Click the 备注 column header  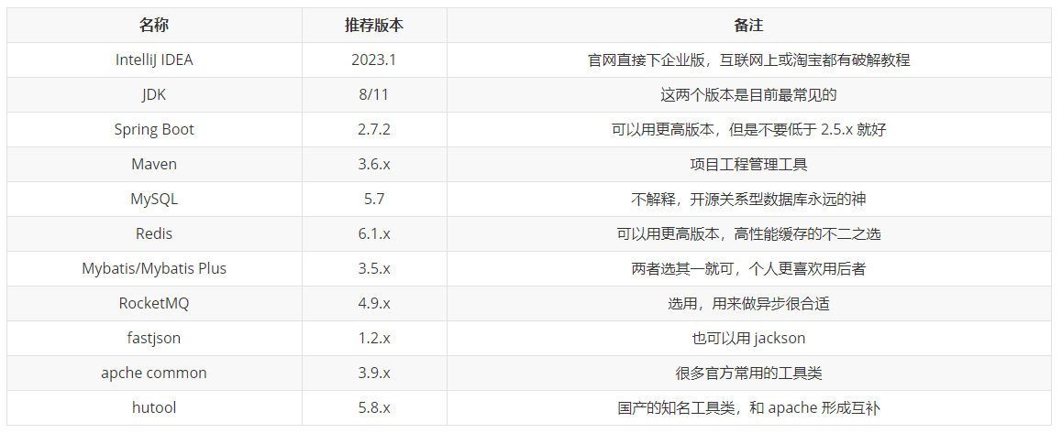tap(748, 25)
